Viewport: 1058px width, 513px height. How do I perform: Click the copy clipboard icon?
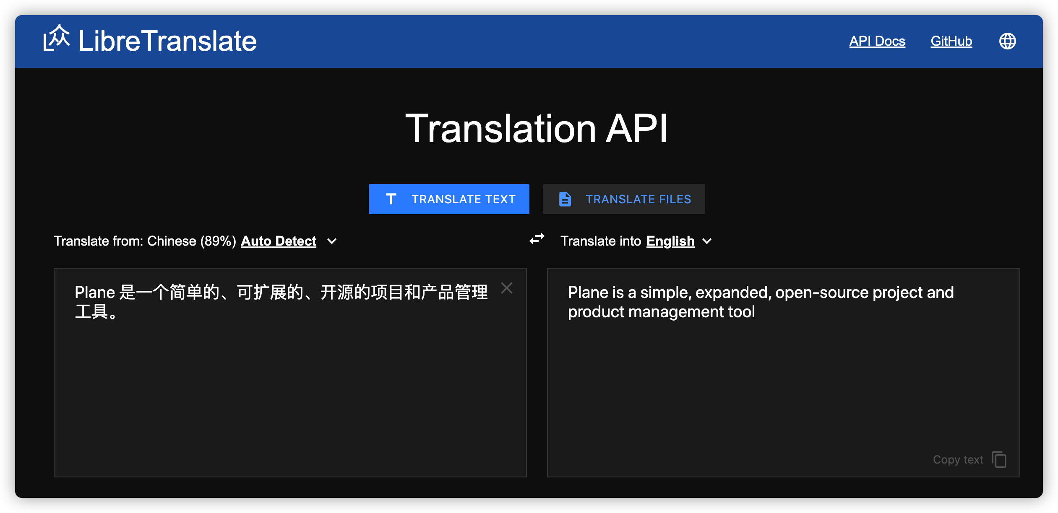(x=999, y=459)
